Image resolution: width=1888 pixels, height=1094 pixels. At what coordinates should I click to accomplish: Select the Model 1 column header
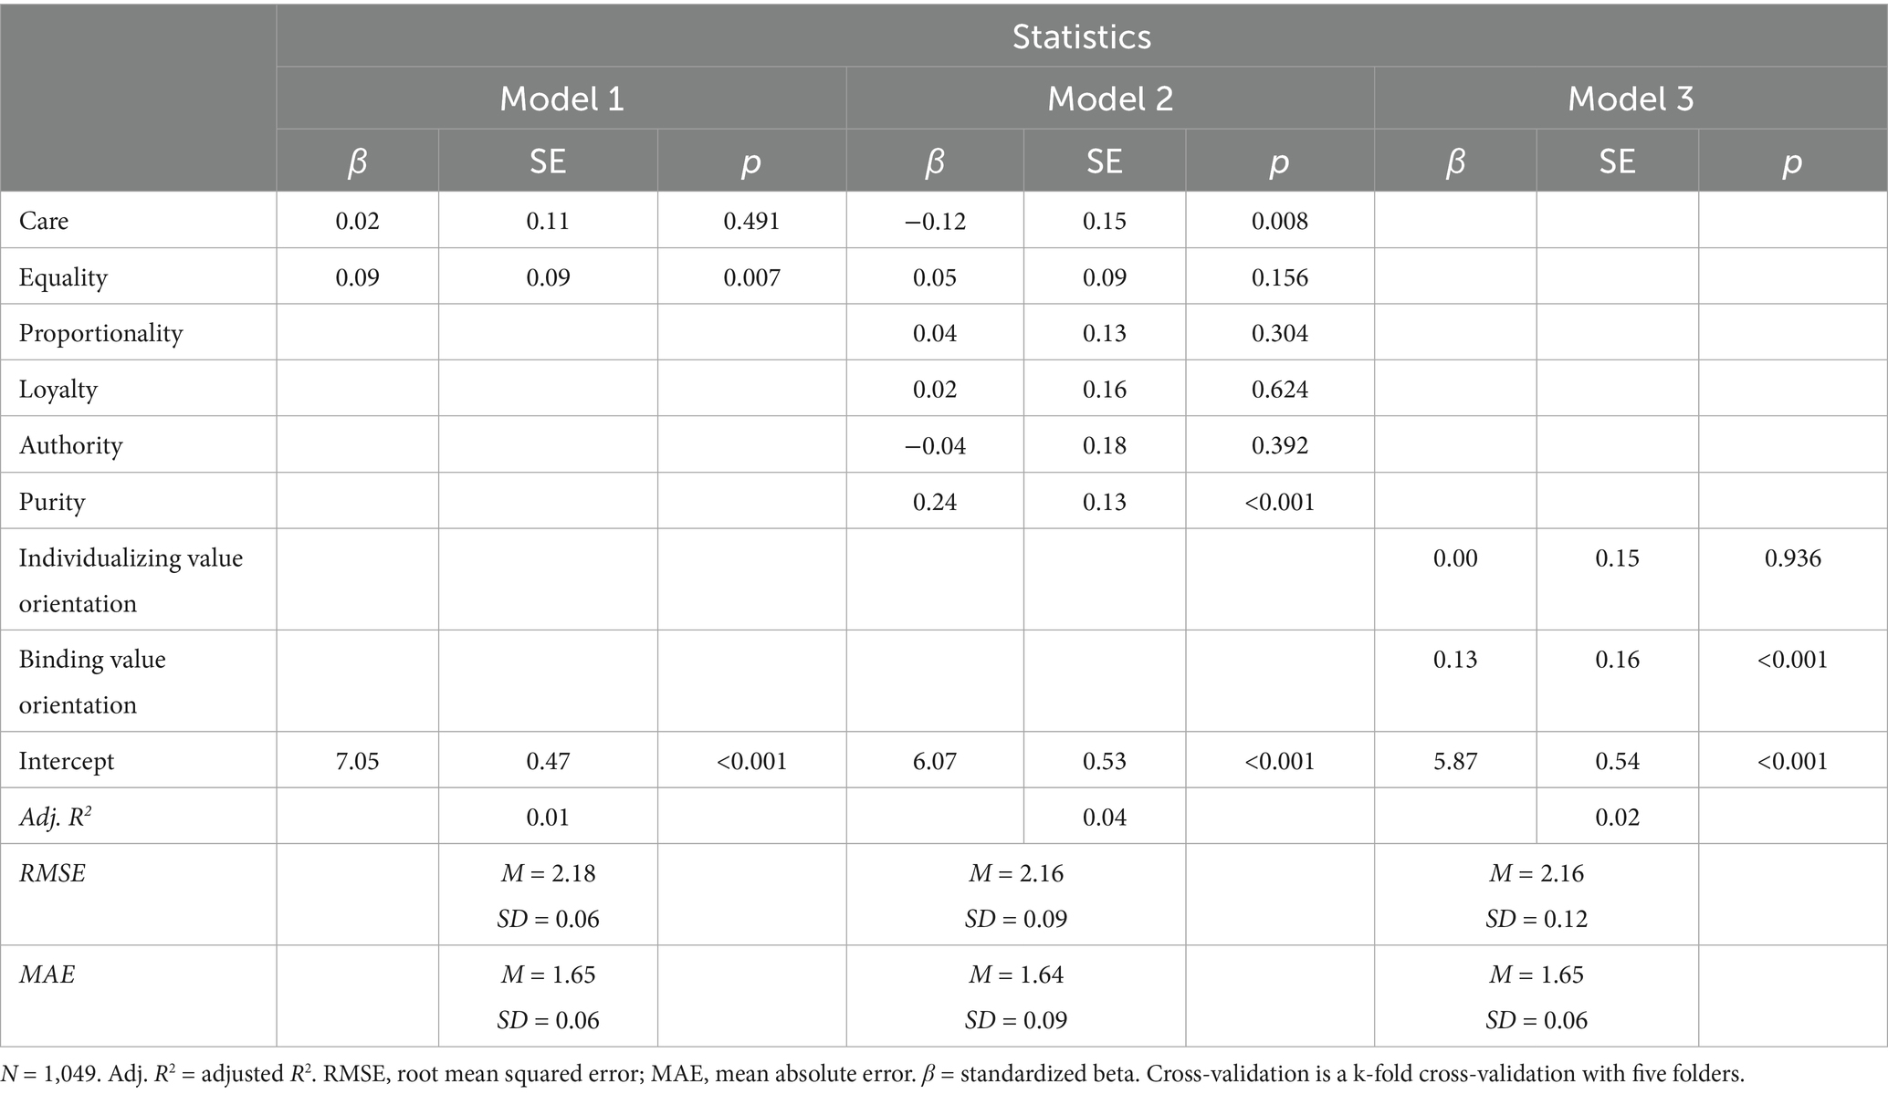561,99
